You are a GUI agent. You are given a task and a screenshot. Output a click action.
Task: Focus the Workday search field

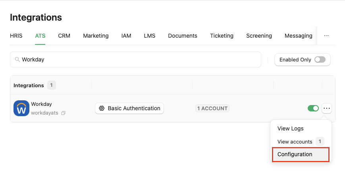[135, 59]
